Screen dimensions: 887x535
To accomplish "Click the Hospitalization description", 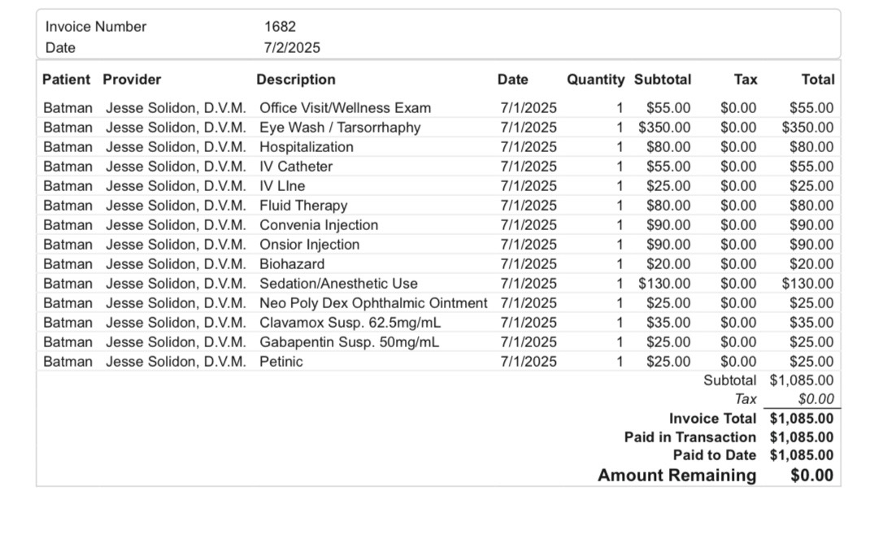I will pyautogui.click(x=307, y=147).
